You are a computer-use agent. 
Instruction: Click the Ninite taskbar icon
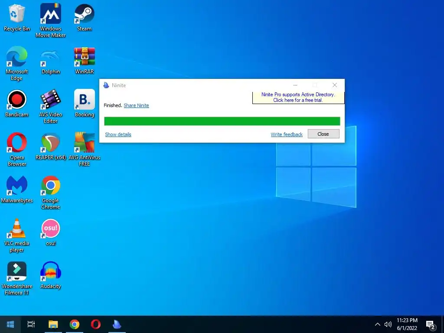pos(117,324)
